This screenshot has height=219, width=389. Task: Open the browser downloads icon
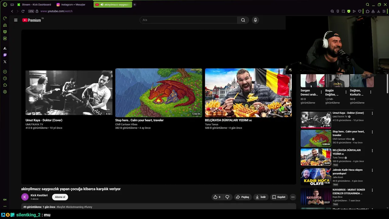click(x=378, y=11)
